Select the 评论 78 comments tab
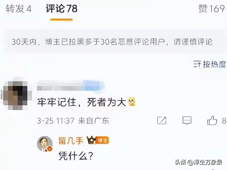Viewport: 227px width, 170px height. (x=62, y=8)
